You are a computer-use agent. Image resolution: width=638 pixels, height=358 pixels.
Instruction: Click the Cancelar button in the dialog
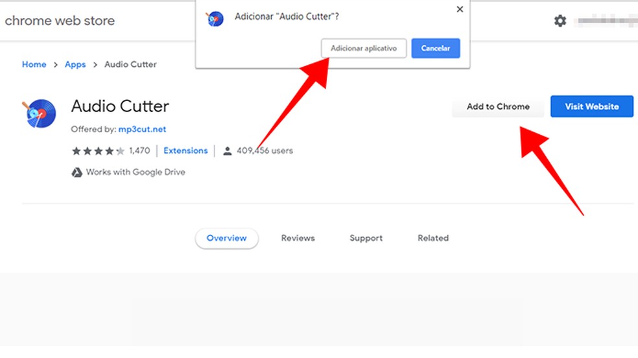435,49
